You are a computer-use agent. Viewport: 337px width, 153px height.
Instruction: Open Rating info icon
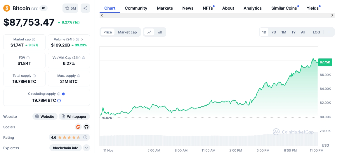click(x=85, y=137)
